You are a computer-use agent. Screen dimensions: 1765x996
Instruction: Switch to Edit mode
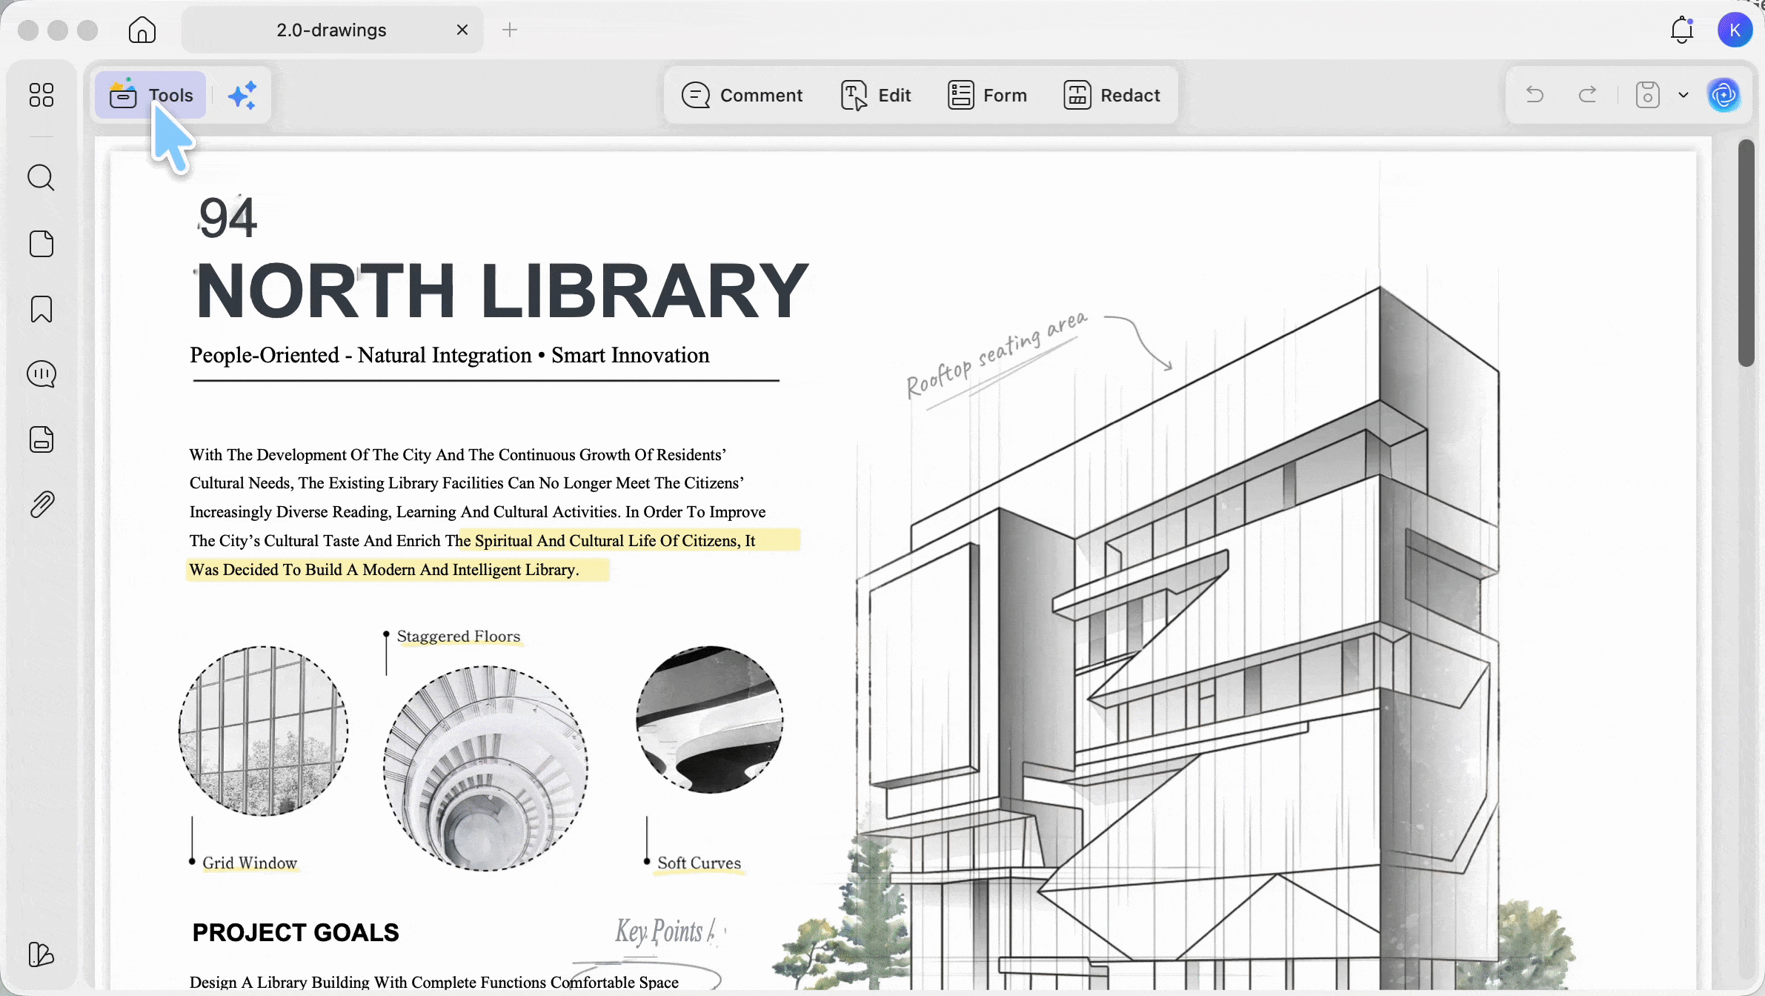[876, 96]
